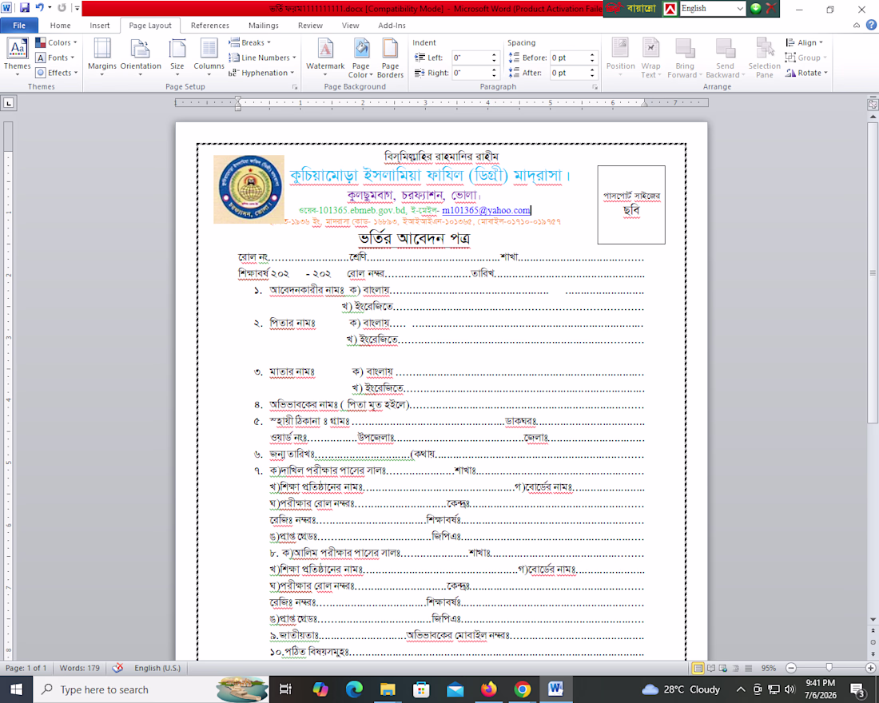Open Words: 179 count in status bar
Image resolution: width=879 pixels, height=703 pixels.
80,668
